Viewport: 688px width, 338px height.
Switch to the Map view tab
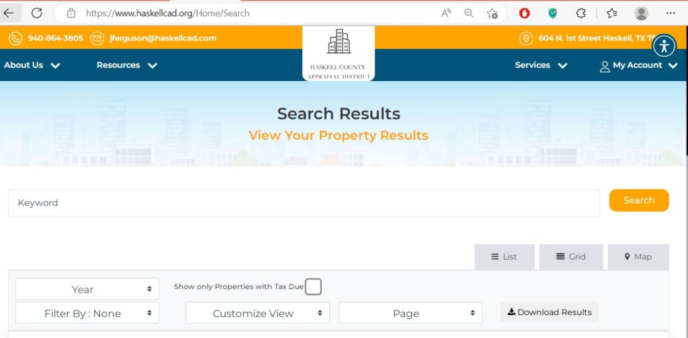(638, 257)
